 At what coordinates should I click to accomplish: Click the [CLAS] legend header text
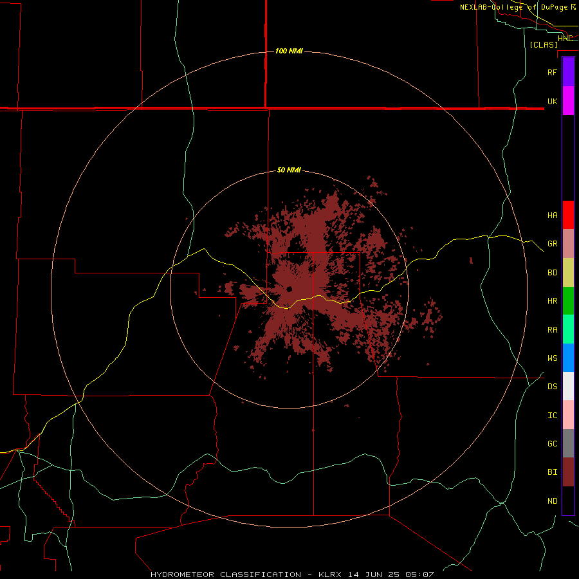point(544,44)
